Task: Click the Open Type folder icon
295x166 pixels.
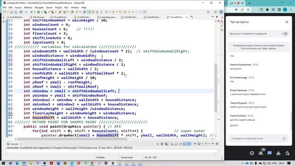Action: 72,12
